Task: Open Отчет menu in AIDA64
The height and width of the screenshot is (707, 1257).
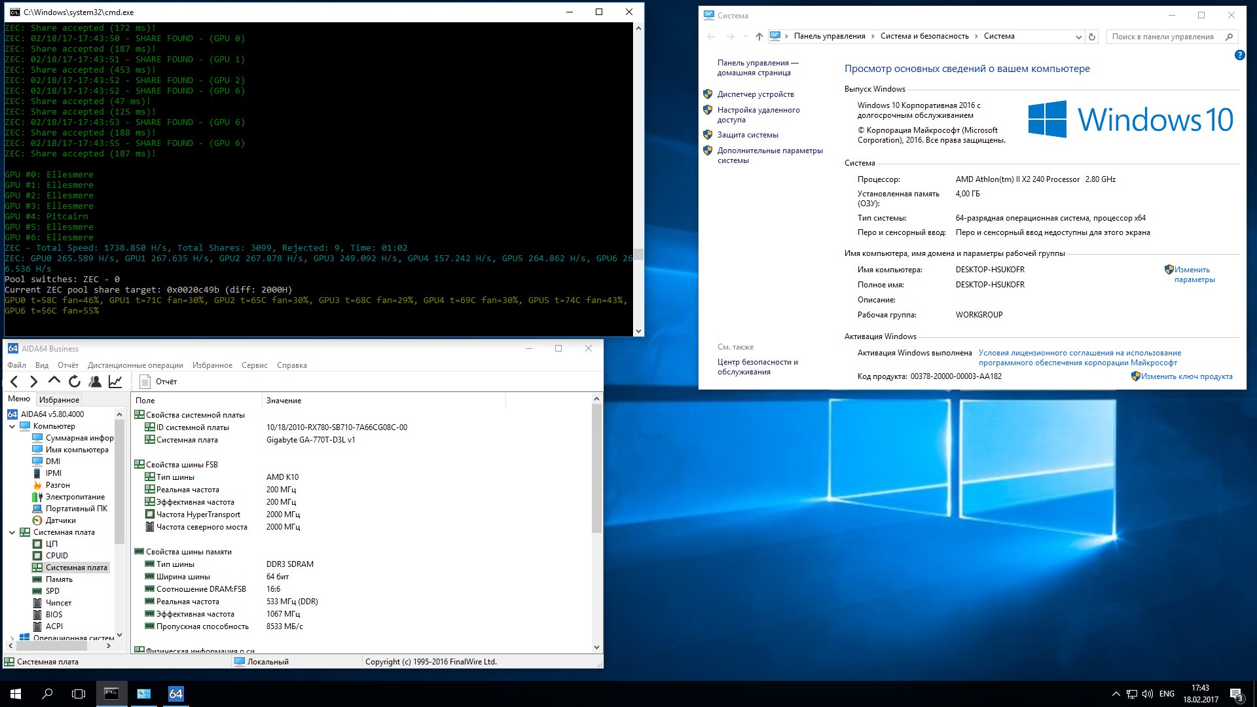Action: [x=68, y=365]
